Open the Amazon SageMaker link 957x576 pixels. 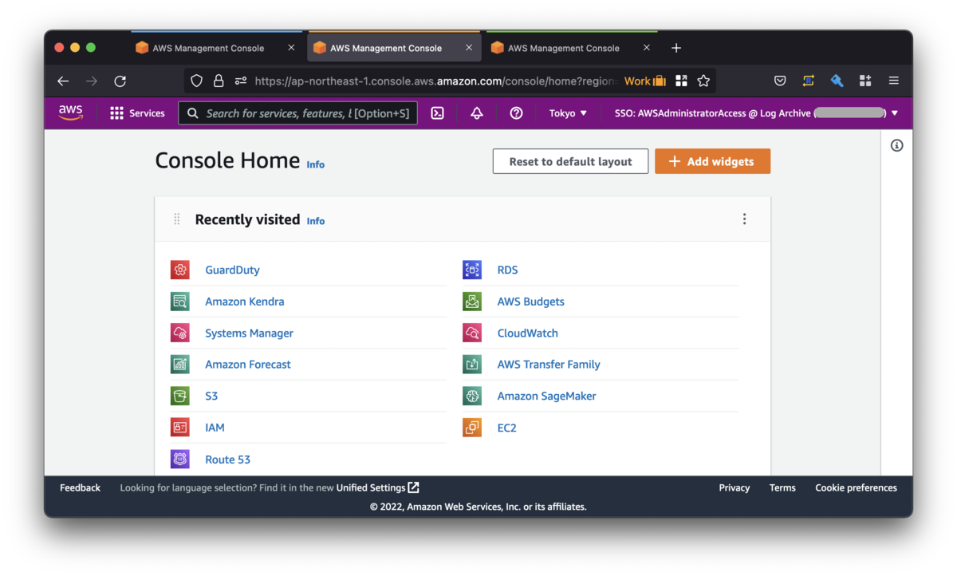click(x=546, y=396)
